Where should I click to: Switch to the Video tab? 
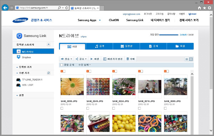coord(126,46)
